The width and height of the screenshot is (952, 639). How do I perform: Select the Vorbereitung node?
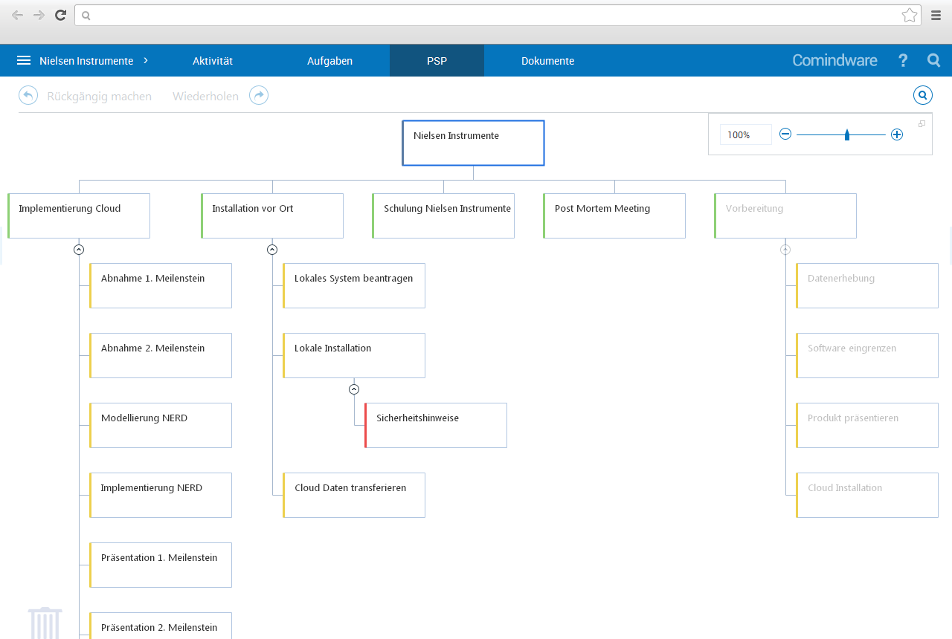(x=785, y=215)
